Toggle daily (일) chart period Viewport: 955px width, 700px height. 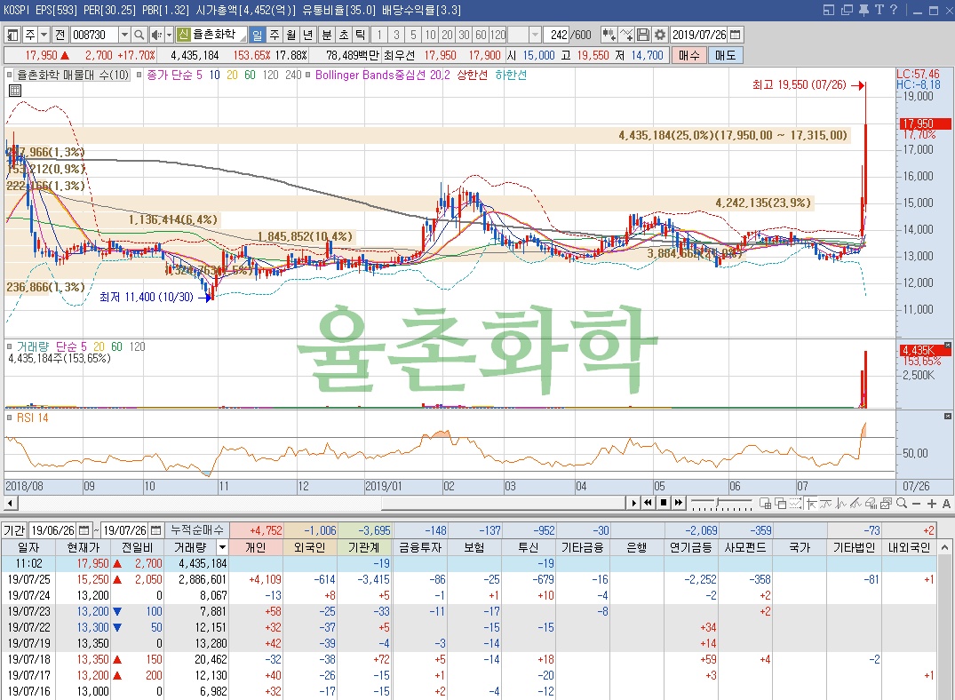click(x=257, y=35)
